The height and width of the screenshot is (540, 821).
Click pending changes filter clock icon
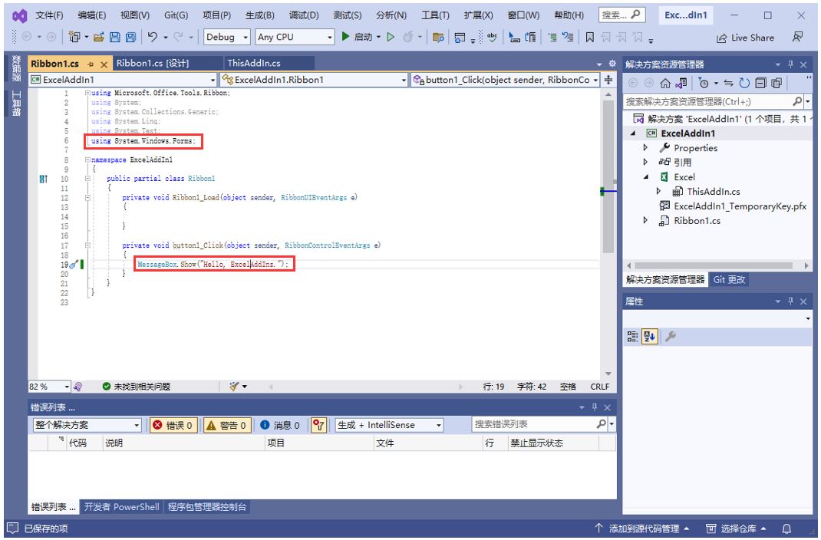pos(704,83)
